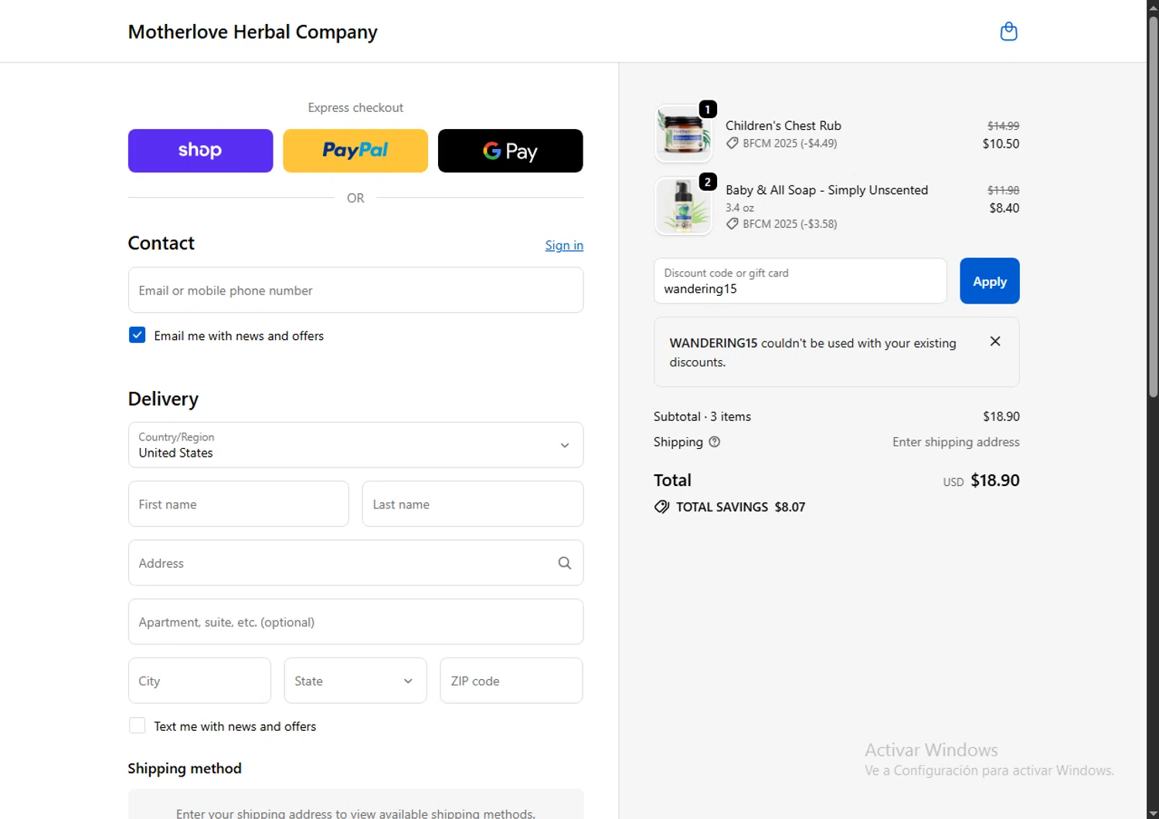This screenshot has height=819, width=1159.
Task: Click the First name field
Action: [x=238, y=504]
